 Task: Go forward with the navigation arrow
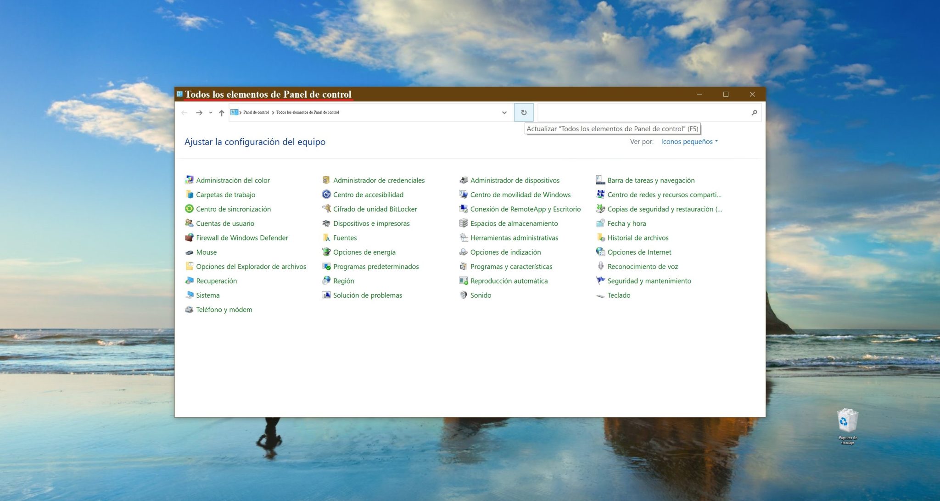pyautogui.click(x=199, y=112)
